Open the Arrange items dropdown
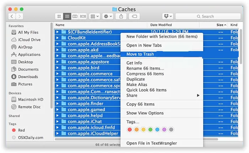Viewport: 249px width, 153px height. 94,16
